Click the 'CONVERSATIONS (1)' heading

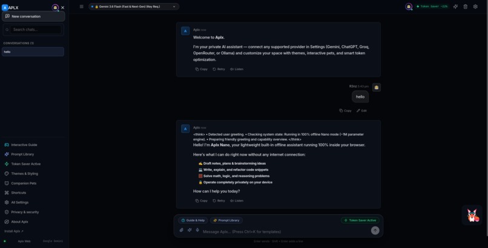pyautogui.click(x=19, y=43)
